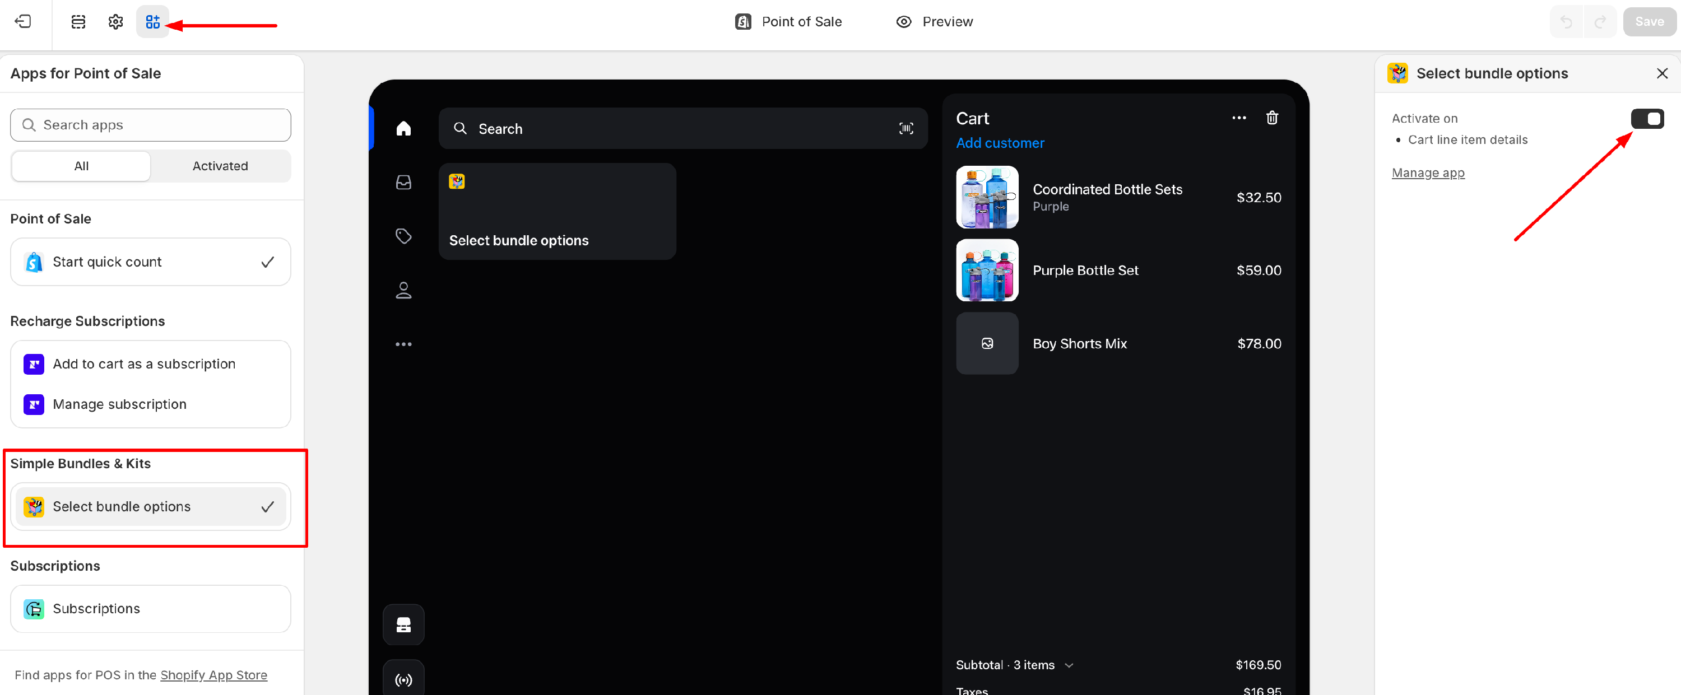The image size is (1681, 695).
Task: Click the Search apps input field
Action: tap(151, 124)
